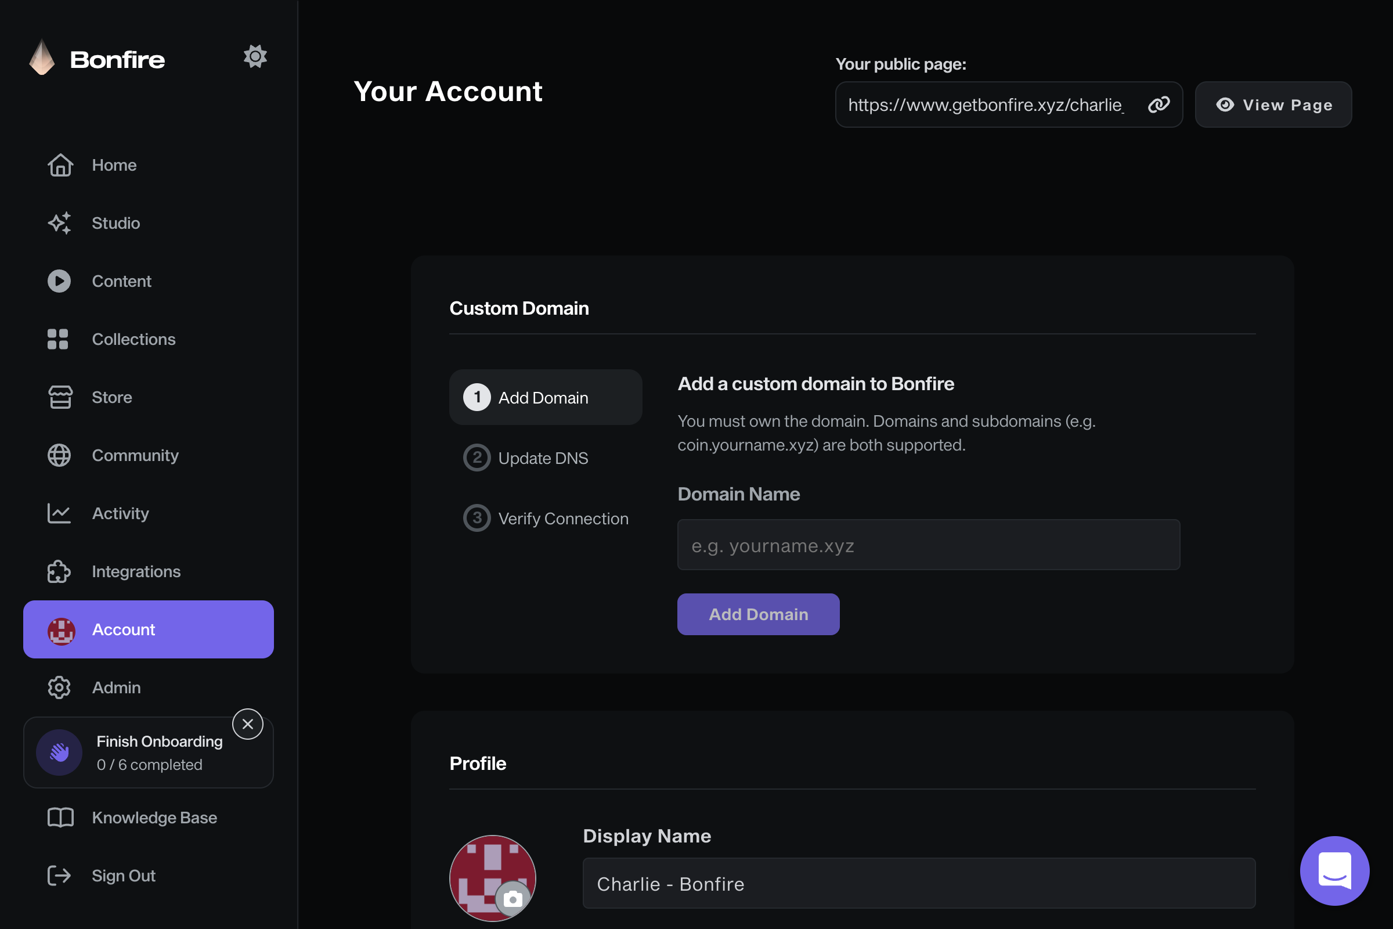Open Finish Onboarding checklist

point(148,752)
